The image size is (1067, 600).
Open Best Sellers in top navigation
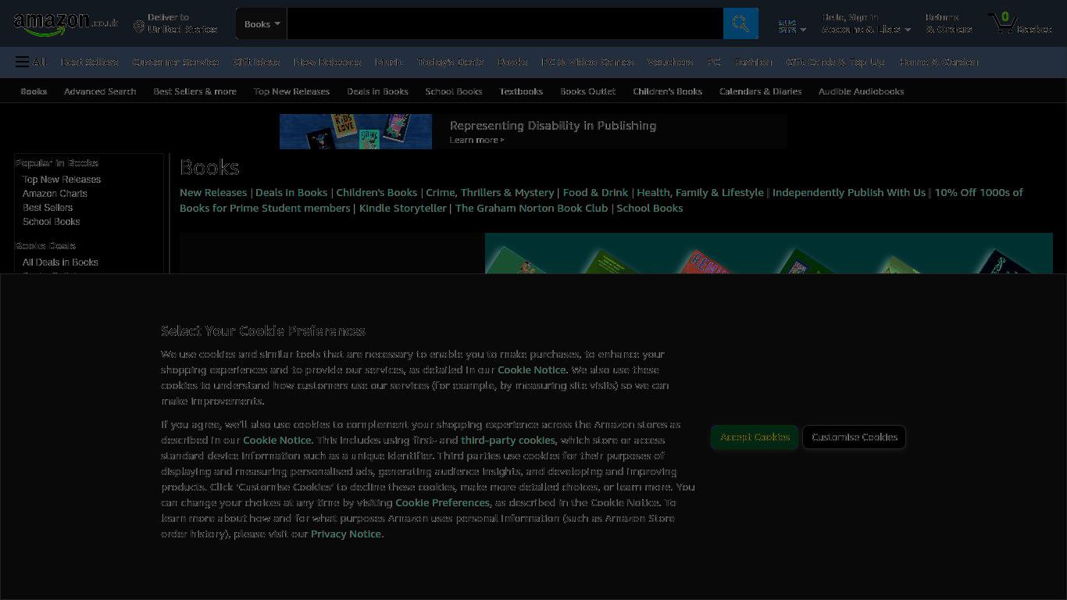pyautogui.click(x=90, y=62)
